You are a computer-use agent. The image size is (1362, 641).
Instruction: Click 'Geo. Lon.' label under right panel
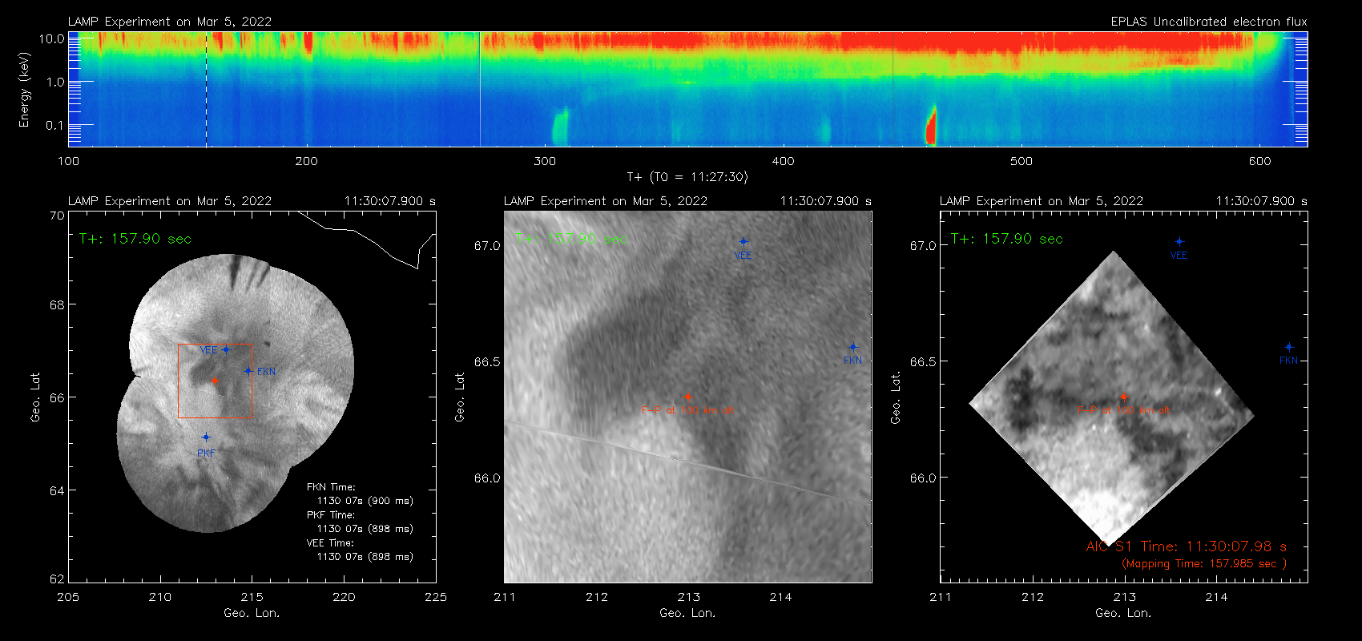[1123, 613]
